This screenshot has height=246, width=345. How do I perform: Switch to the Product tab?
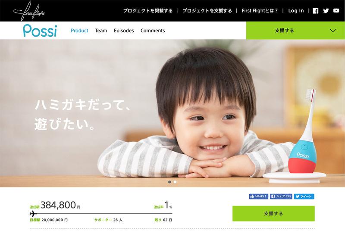(x=79, y=31)
